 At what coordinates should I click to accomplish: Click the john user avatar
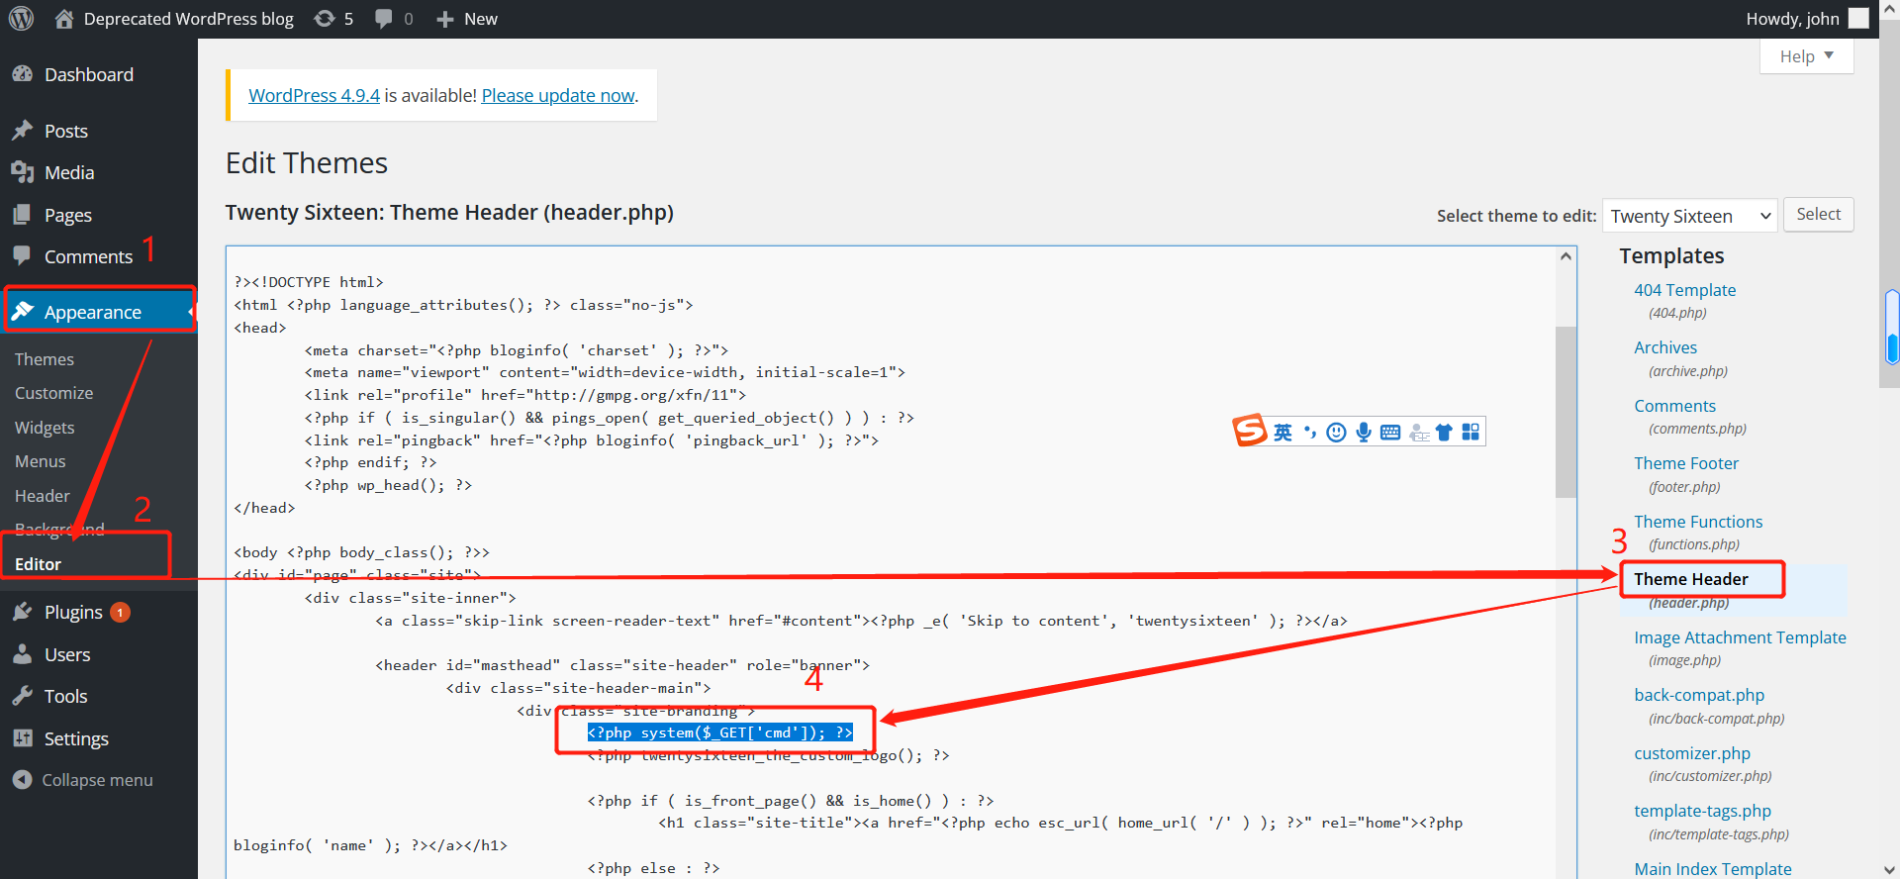click(x=1858, y=19)
